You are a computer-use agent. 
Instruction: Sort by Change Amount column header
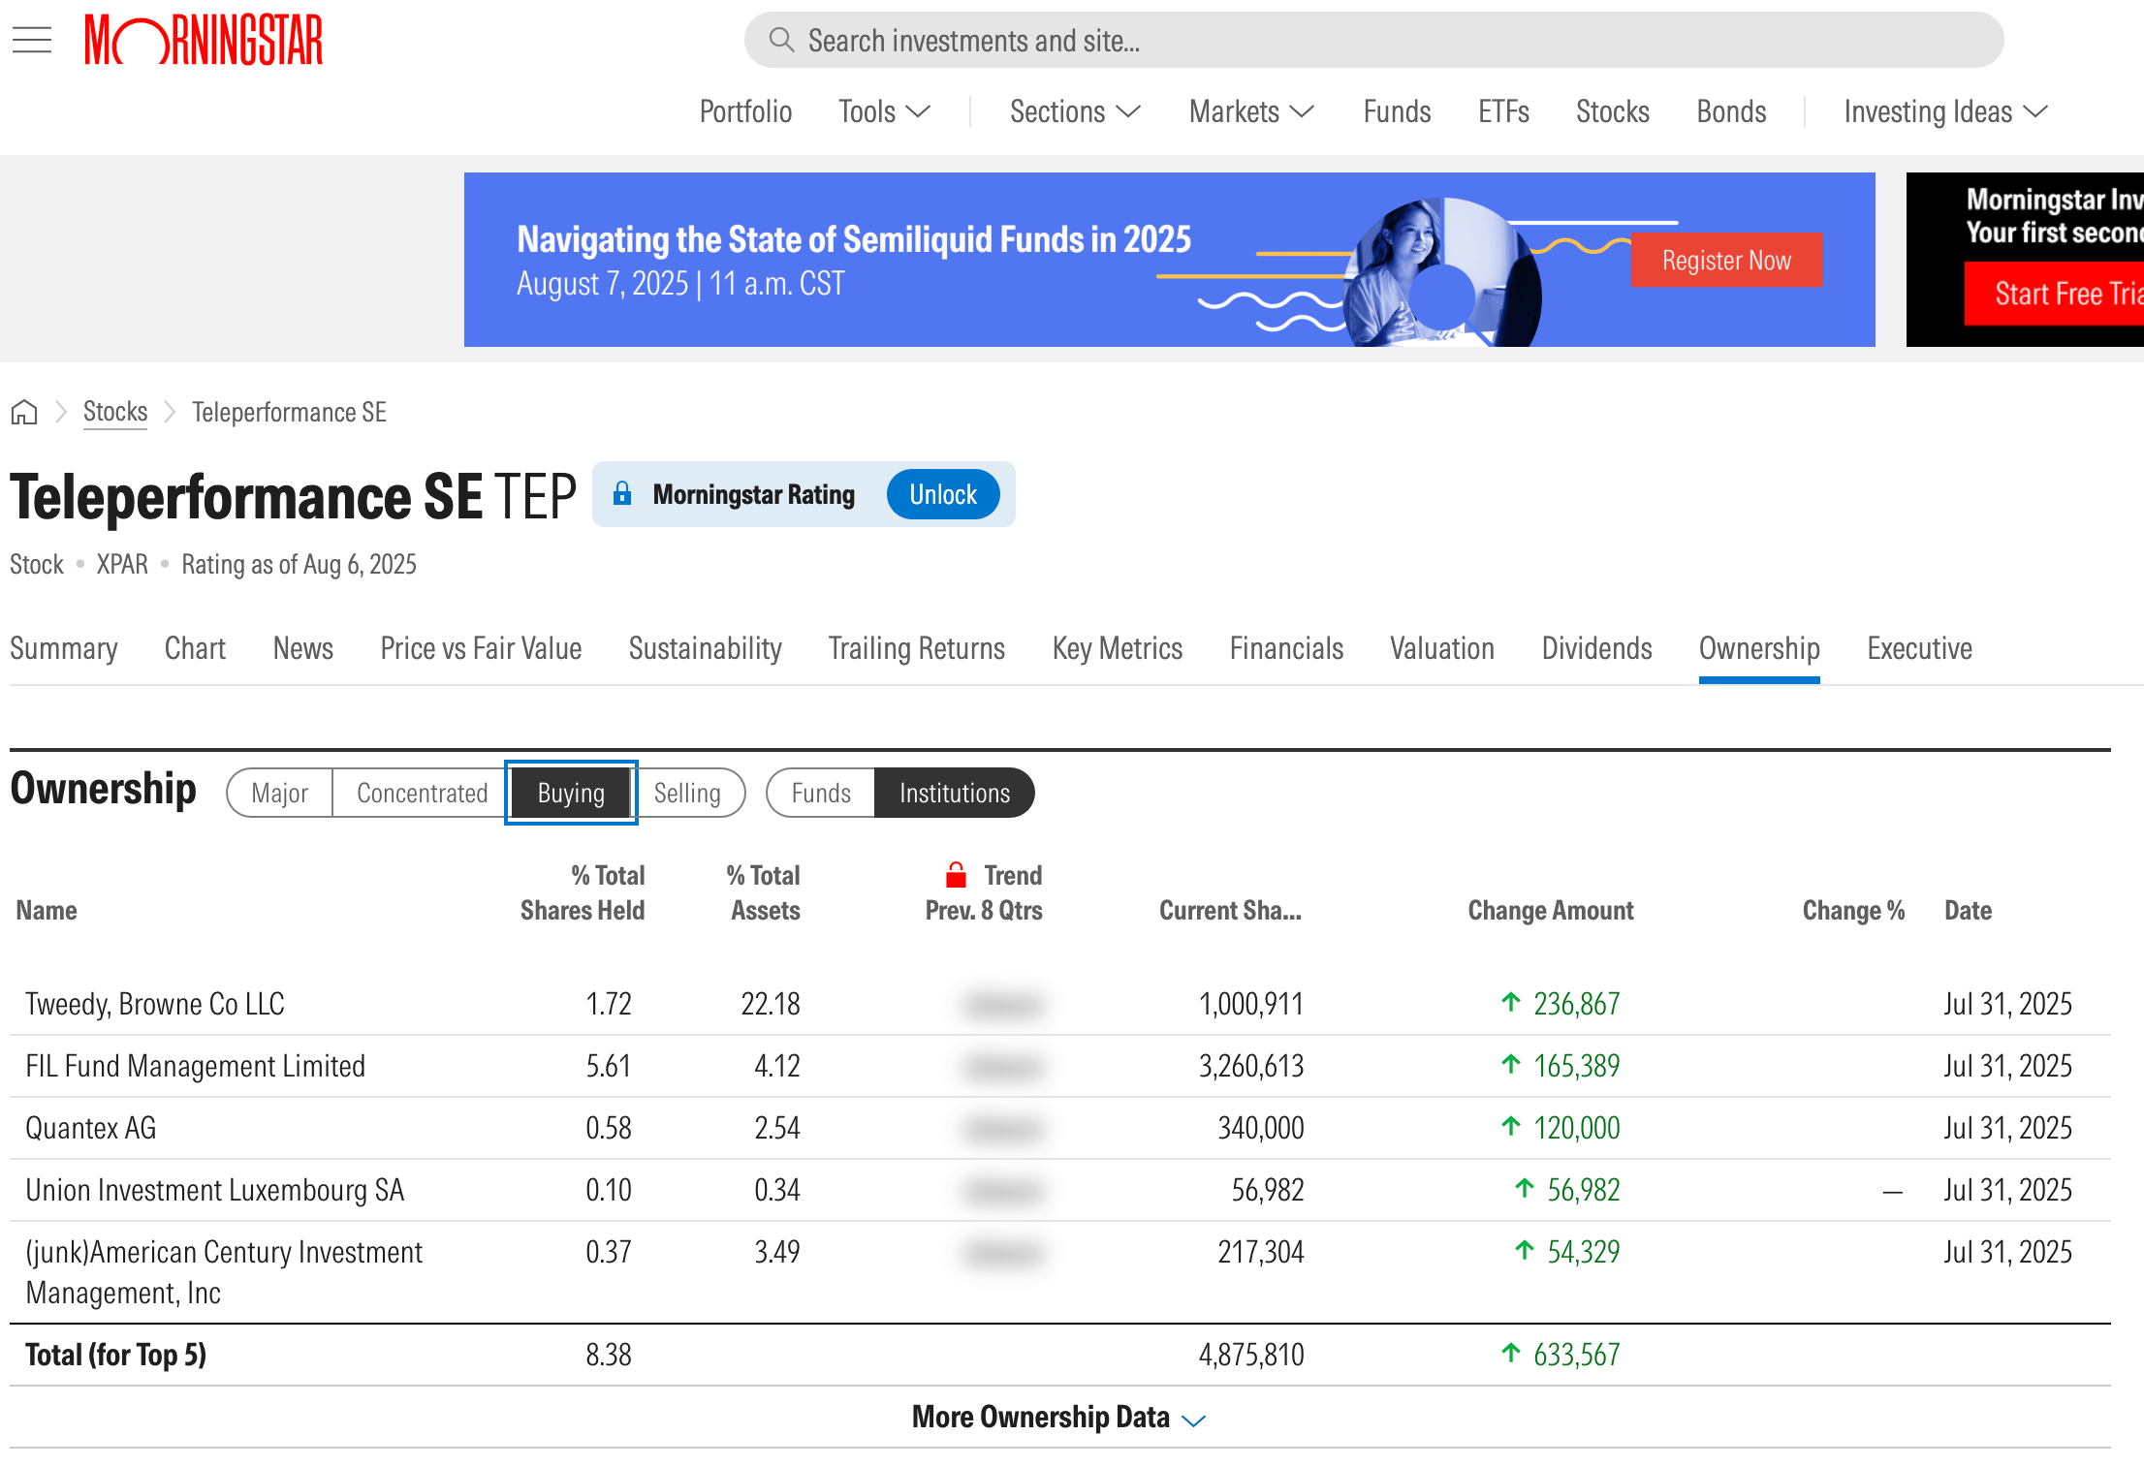[1550, 910]
